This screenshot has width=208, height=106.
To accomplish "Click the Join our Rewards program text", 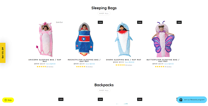I will 194,100.
